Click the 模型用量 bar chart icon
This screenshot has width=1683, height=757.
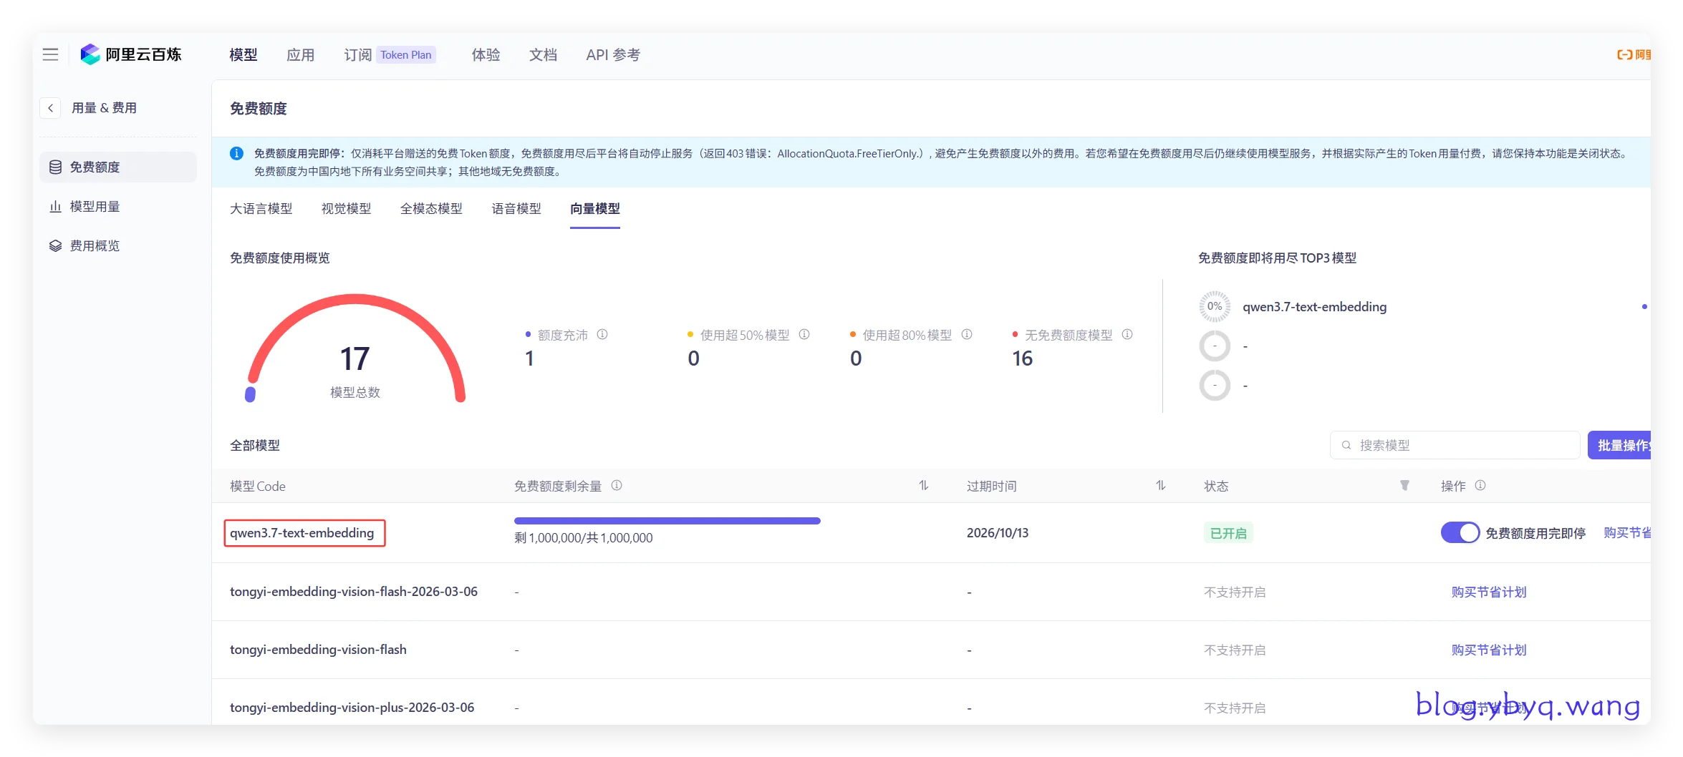click(55, 206)
